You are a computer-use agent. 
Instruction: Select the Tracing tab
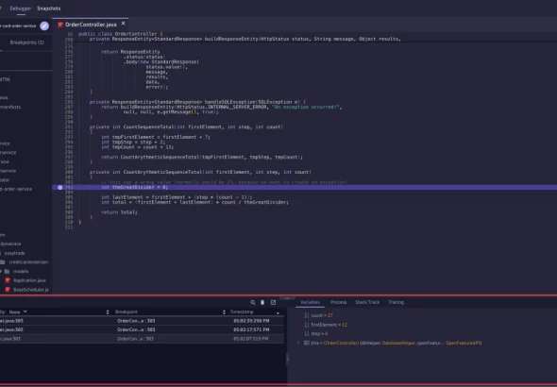click(x=397, y=302)
